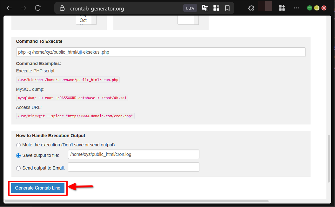
Task: Choose Send output to Email radio
Action: pos(18,168)
